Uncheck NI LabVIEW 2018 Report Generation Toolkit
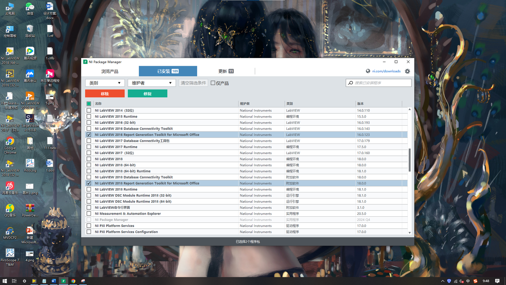Viewport: 506px width, 285px height. tap(89, 183)
